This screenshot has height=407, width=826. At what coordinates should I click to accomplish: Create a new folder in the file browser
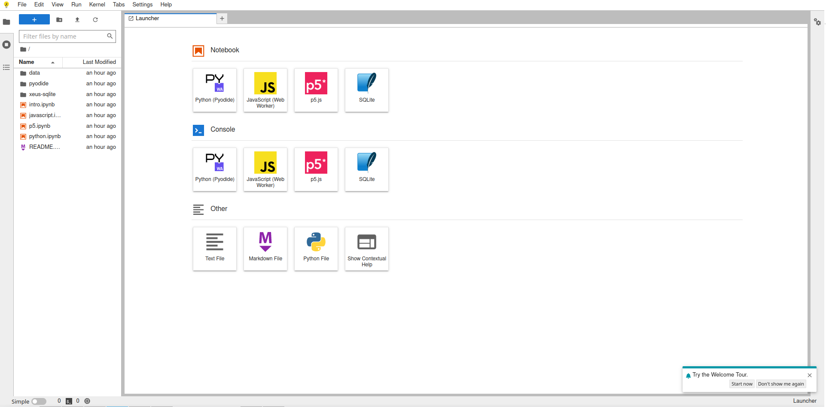59,20
